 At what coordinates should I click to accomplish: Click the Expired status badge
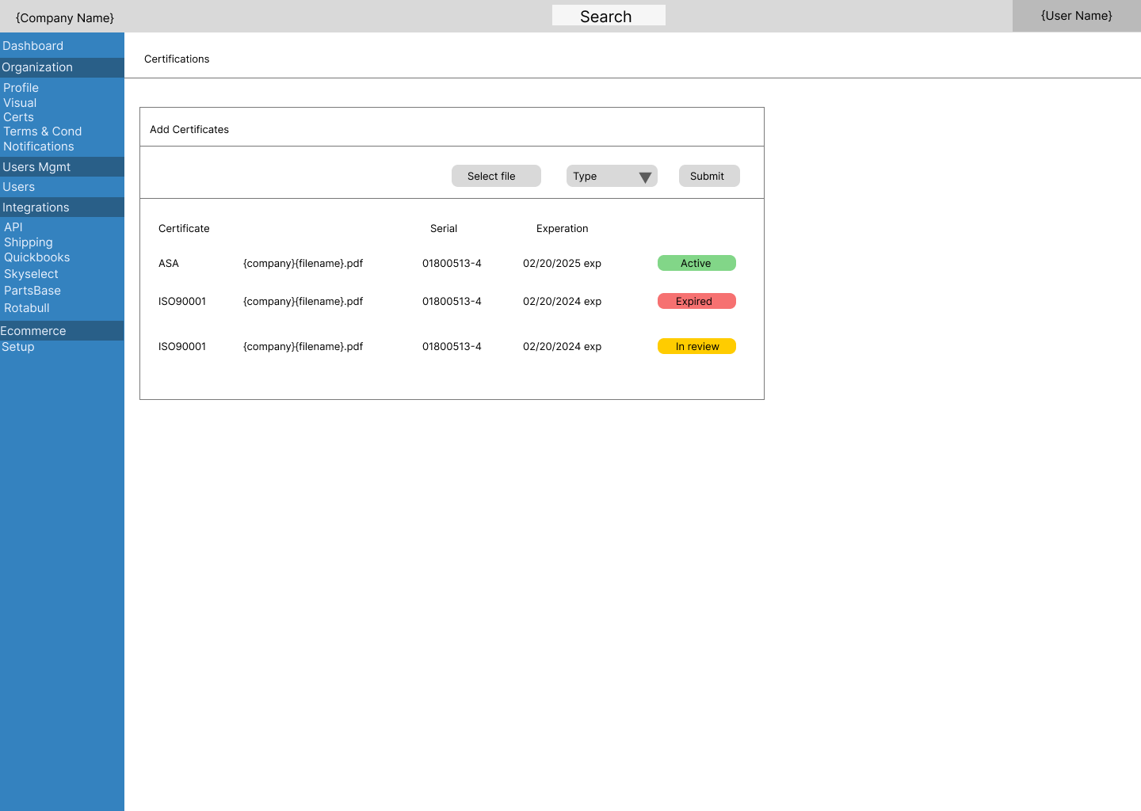[x=696, y=301]
